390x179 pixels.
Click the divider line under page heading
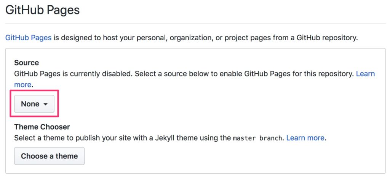tap(195, 23)
